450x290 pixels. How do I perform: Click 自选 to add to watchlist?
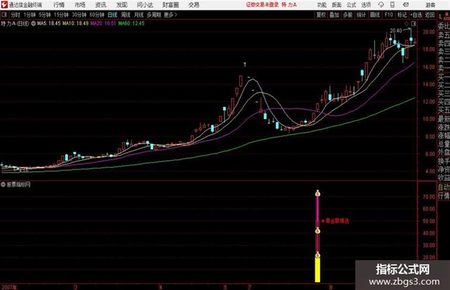click(416, 15)
